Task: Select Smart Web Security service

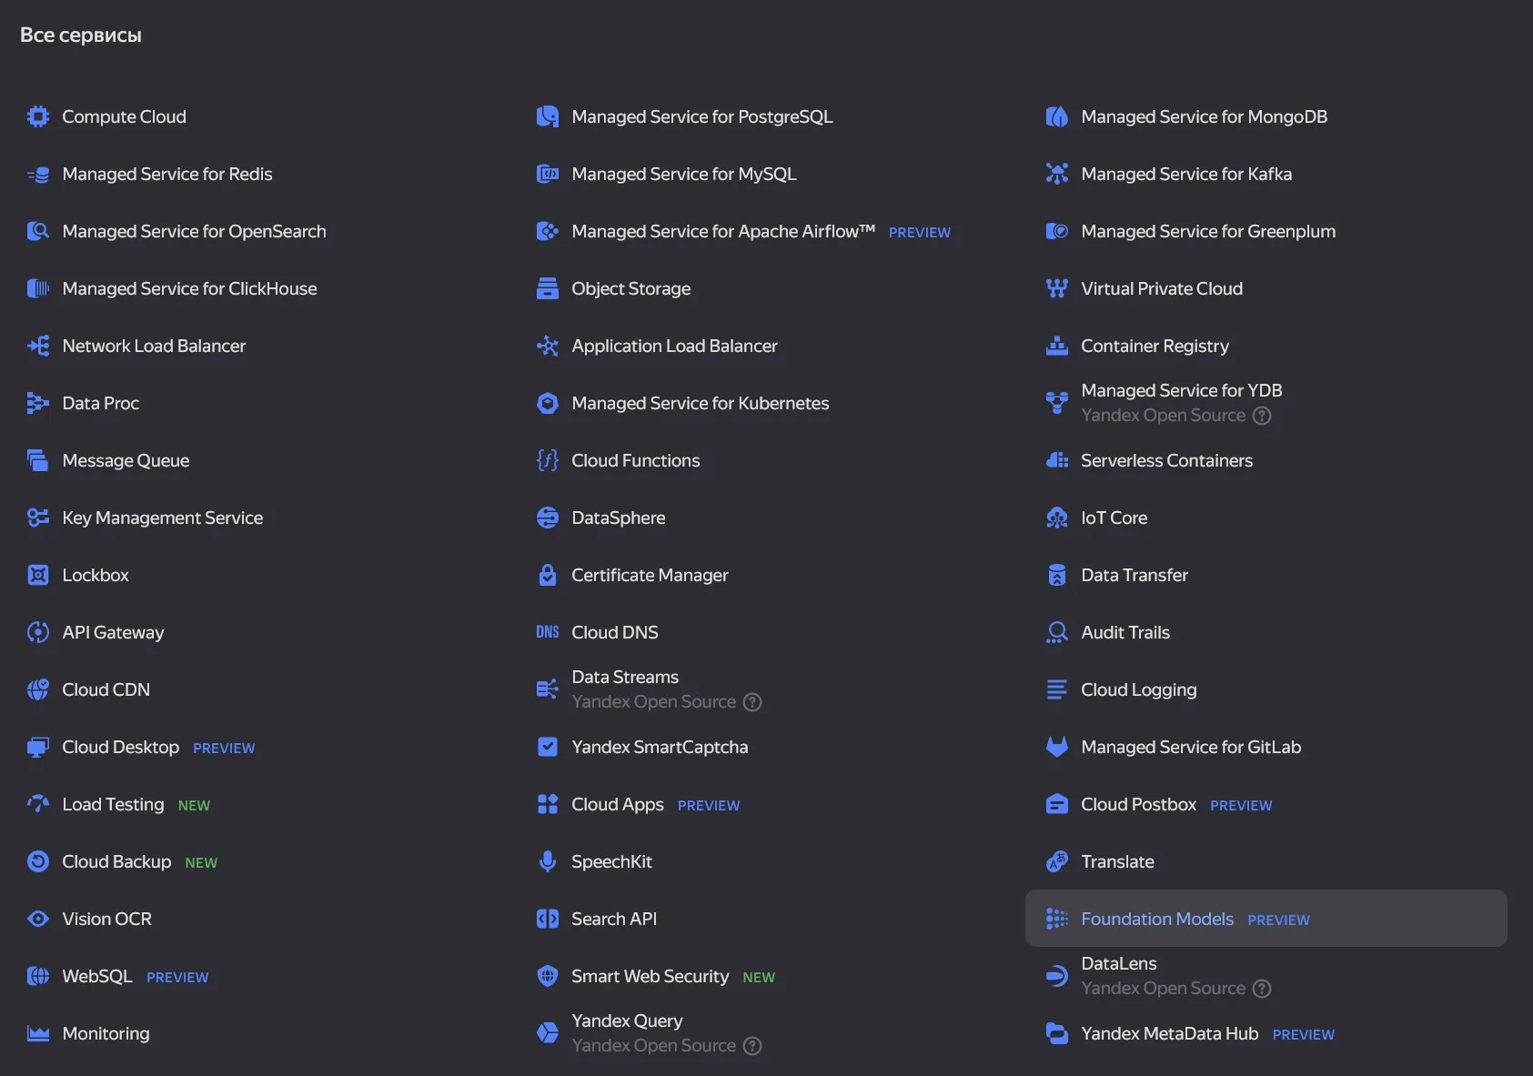Action: click(x=650, y=976)
